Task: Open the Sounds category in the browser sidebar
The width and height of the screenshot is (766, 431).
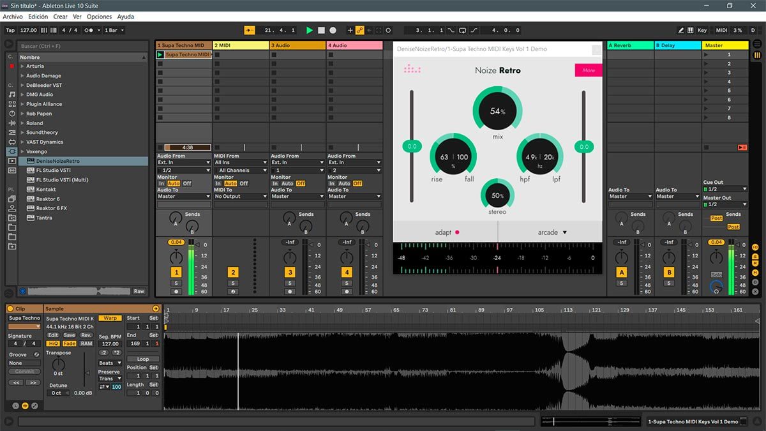Action: pyautogui.click(x=12, y=94)
